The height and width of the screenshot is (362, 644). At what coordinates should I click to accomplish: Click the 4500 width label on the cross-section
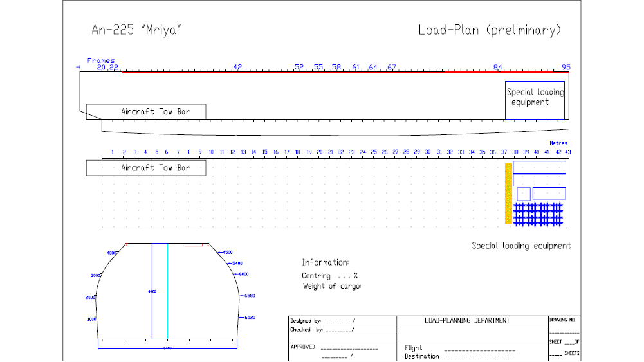point(228,253)
